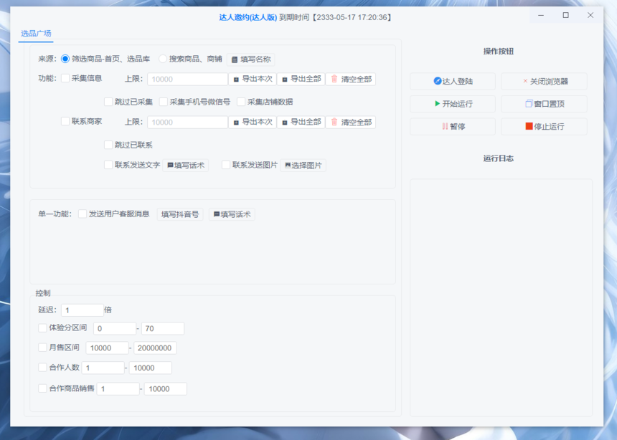The width and height of the screenshot is (617, 440).
Task: Toggle the 跳过已联系 checkbox
Action: pos(108,145)
